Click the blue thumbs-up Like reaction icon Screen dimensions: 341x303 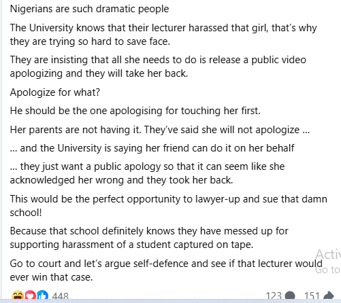(42, 296)
